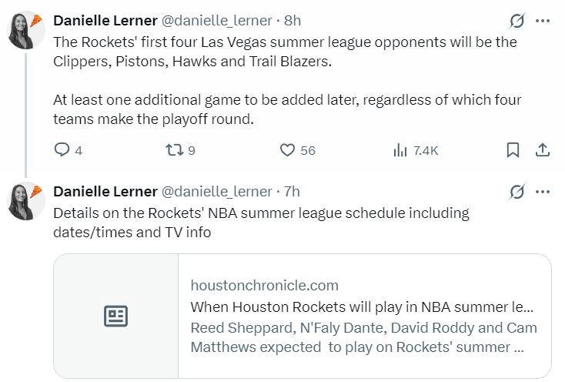This screenshot has height=382, width=565.
Task: Click @danielle_lerner handle on the 7h tweet
Action: tap(216, 191)
